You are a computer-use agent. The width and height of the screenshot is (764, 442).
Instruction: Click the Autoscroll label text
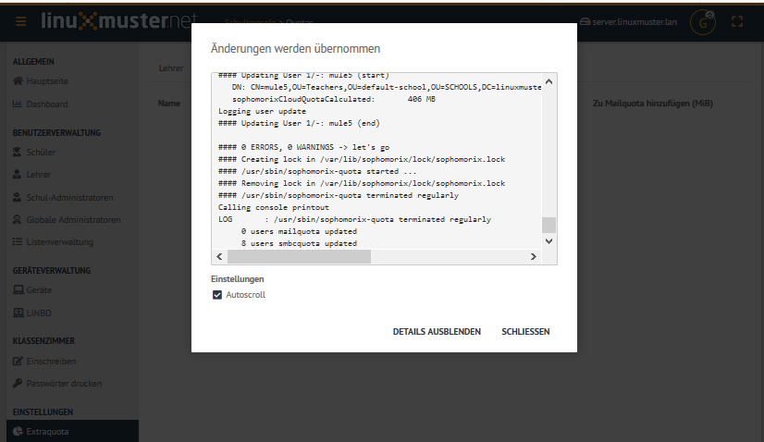click(246, 295)
